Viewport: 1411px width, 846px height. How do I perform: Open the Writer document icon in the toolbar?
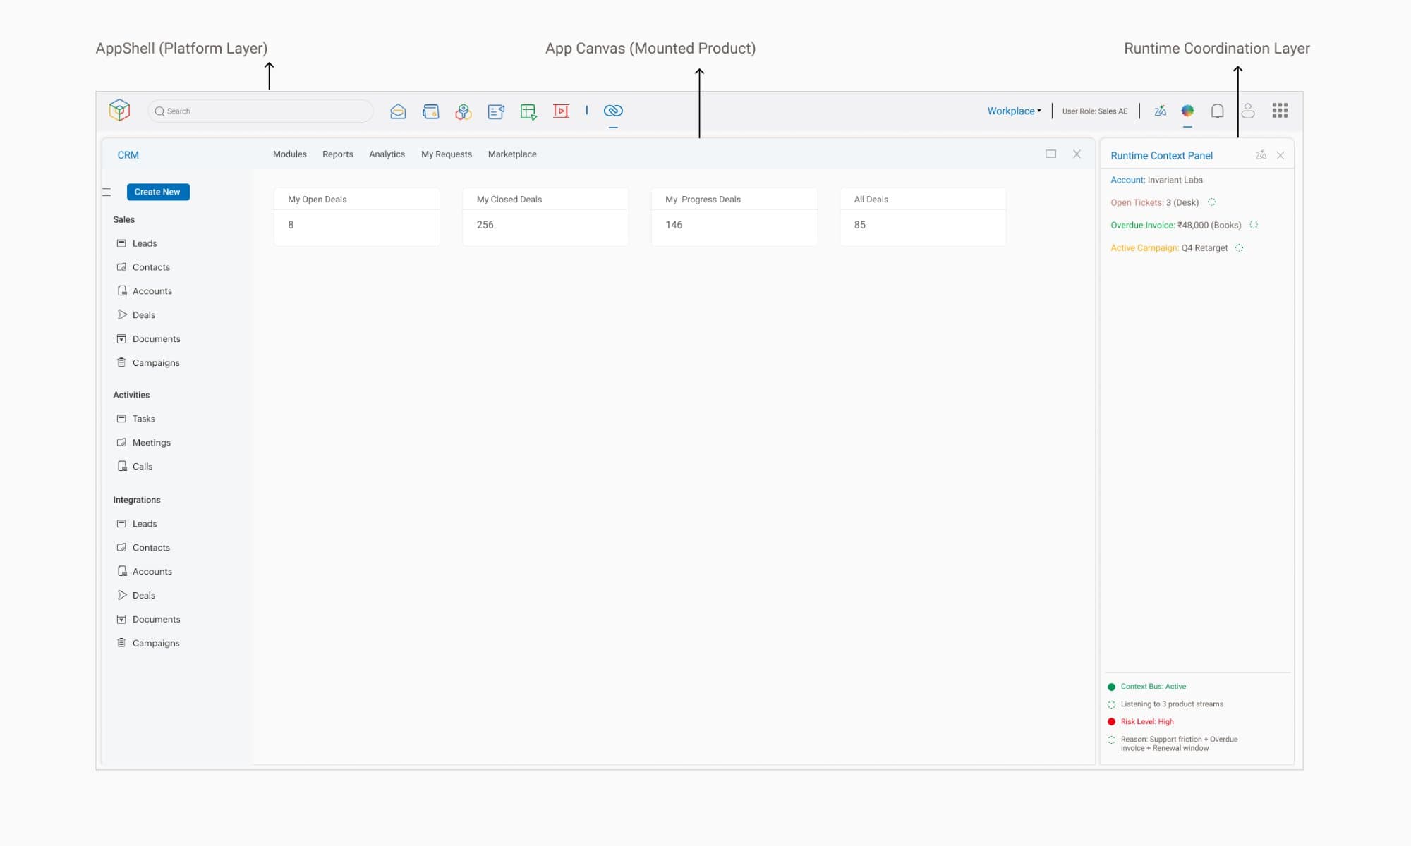pos(496,111)
